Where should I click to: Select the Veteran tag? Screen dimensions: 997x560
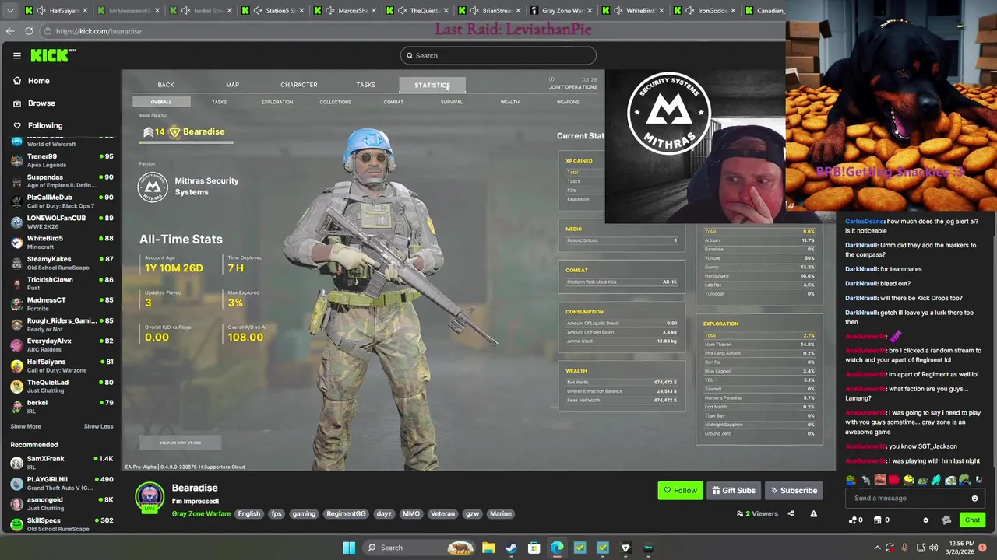coord(442,513)
